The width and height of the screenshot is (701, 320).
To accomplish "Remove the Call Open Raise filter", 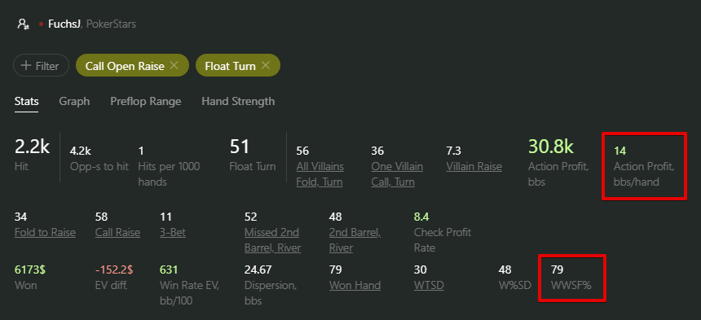I will point(174,66).
